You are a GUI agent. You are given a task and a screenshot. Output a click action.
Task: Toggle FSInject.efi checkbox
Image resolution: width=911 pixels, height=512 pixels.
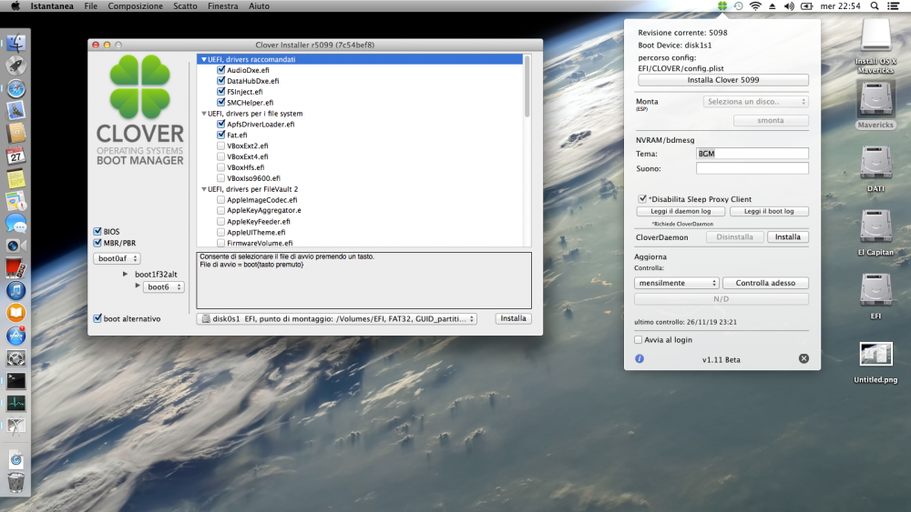point(220,91)
